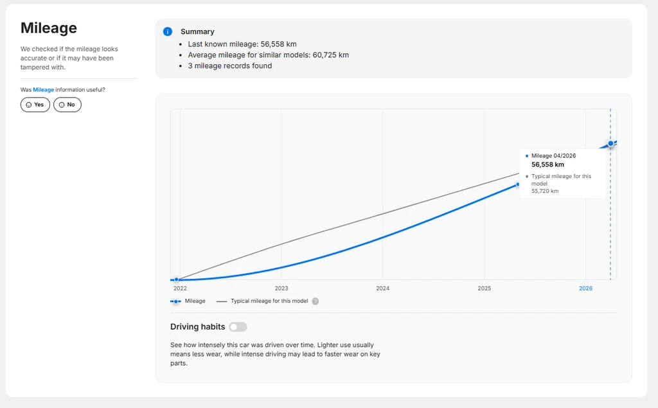This screenshot has height=408, width=658.
Task: Click the gray Typical mileage legend line
Action: [222, 301]
